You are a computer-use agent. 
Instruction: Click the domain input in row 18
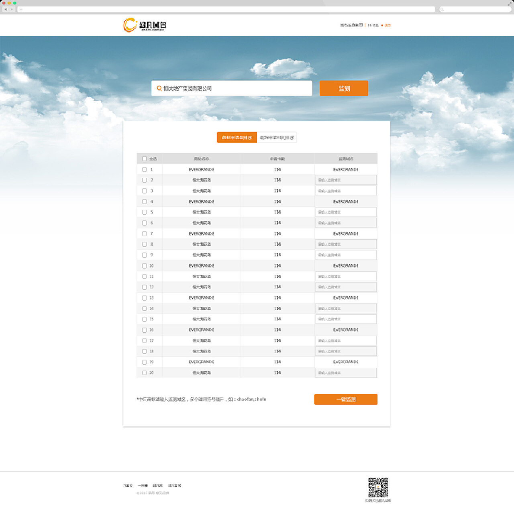[x=346, y=351]
